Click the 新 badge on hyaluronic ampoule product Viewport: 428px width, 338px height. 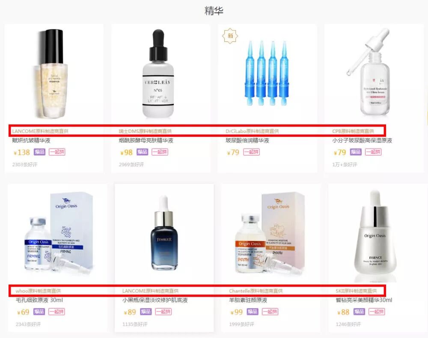tap(230, 36)
